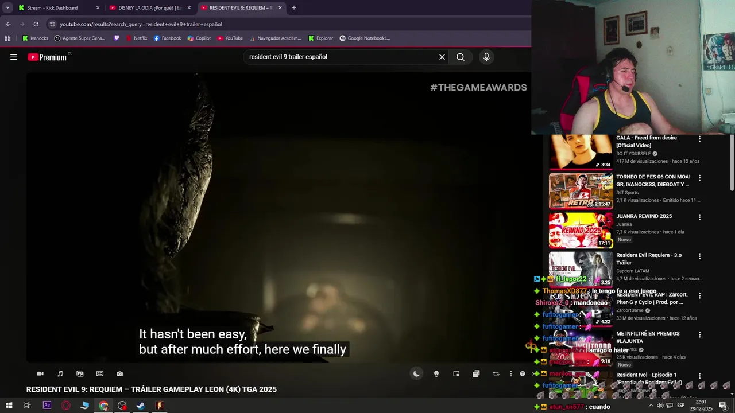The height and width of the screenshot is (413, 735).
Task: Play GALA Freed from desire thumbnail
Action: tap(581, 152)
